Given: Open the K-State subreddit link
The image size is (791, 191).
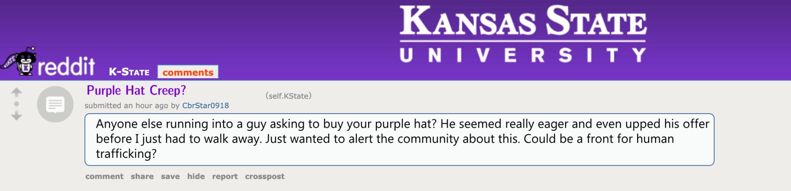Looking at the screenshot, I should [x=129, y=72].
